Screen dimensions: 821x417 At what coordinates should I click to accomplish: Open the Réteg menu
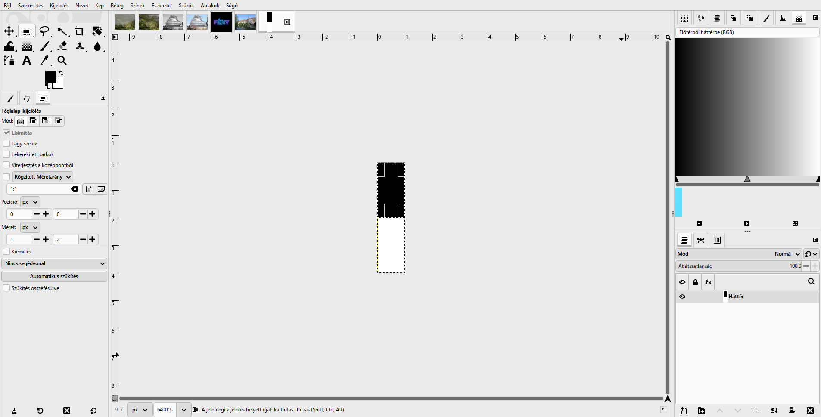[x=117, y=6]
